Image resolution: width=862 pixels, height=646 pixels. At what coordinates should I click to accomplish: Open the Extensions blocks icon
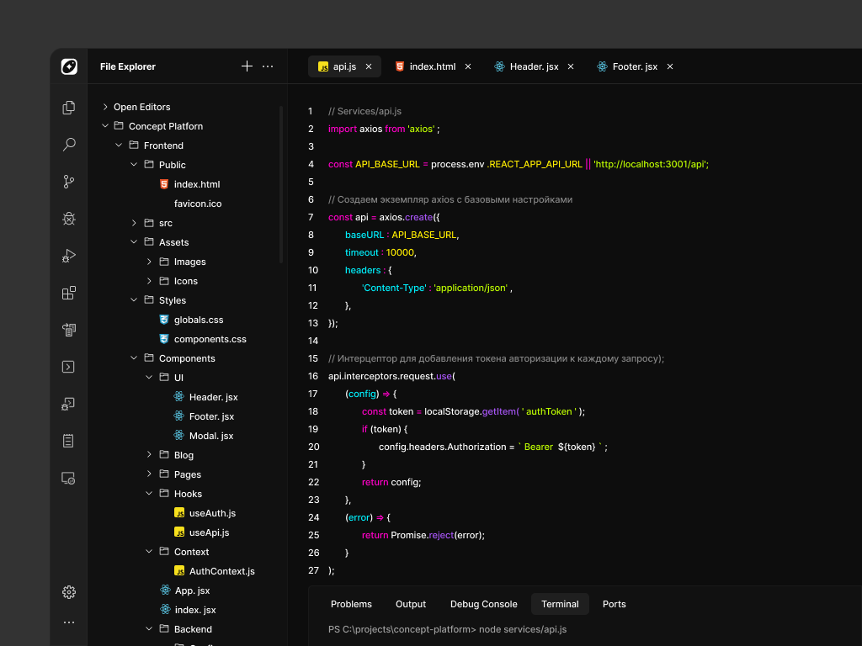click(x=69, y=293)
